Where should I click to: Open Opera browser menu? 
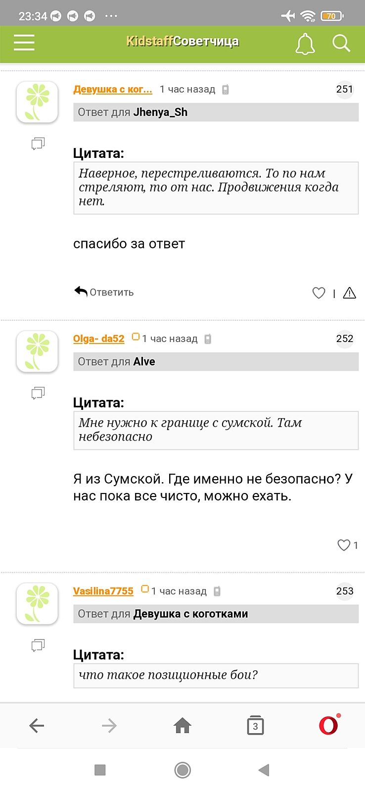tap(328, 726)
